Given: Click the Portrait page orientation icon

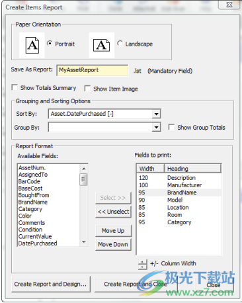Looking at the screenshot, I should click(32, 45).
